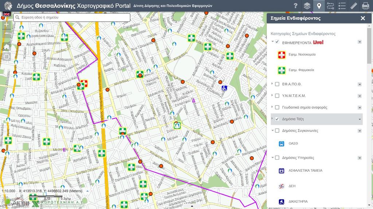The height and width of the screenshot is (209, 373).
Task: Focus the street or place search field
Action: [72, 17]
